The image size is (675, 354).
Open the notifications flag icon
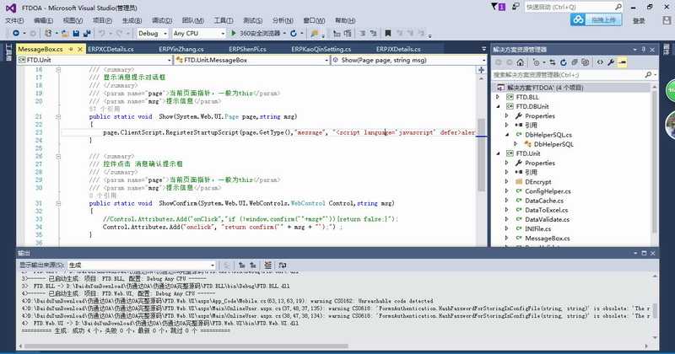coord(499,7)
